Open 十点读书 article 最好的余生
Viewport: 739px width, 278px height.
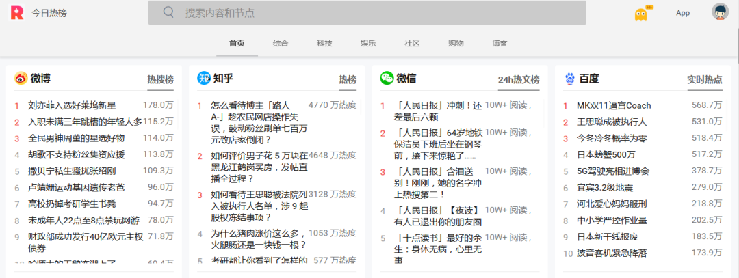(438, 249)
